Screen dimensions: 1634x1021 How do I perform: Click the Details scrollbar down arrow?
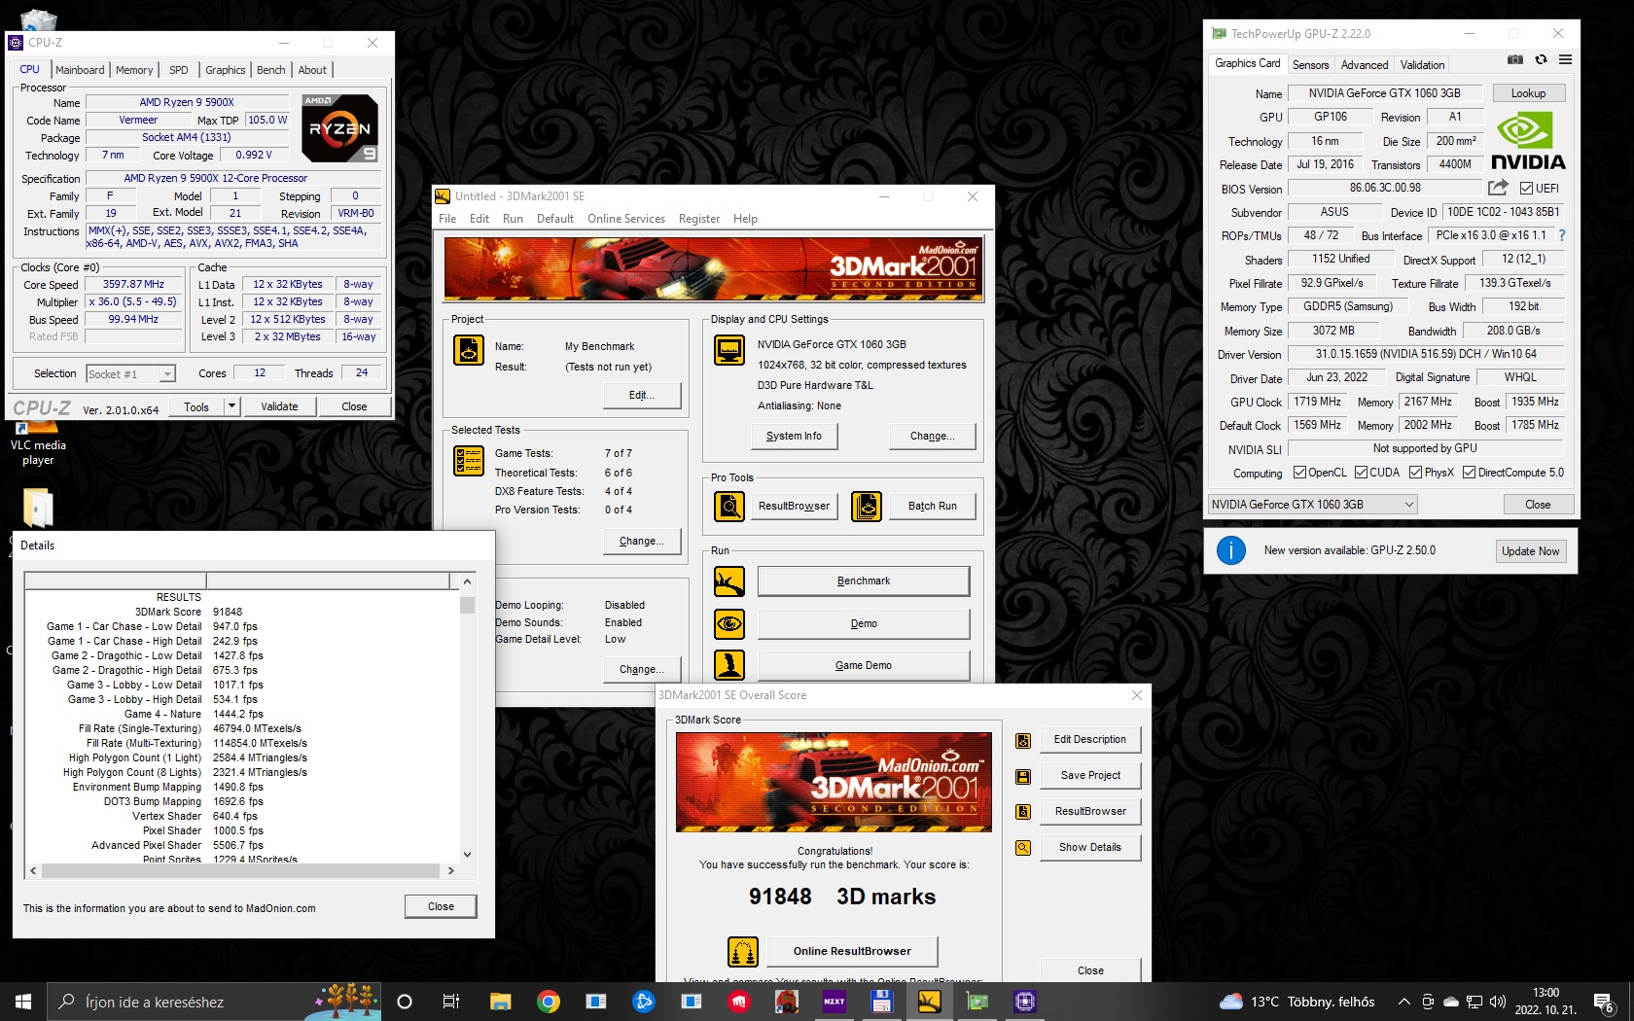point(468,855)
